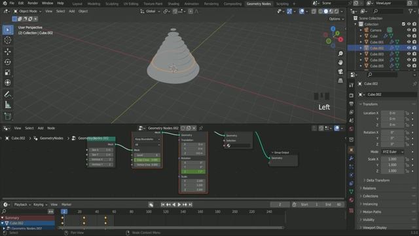419x236 pixels.
Task: Select the Rotate tool
Action: pyautogui.click(x=8, y=62)
